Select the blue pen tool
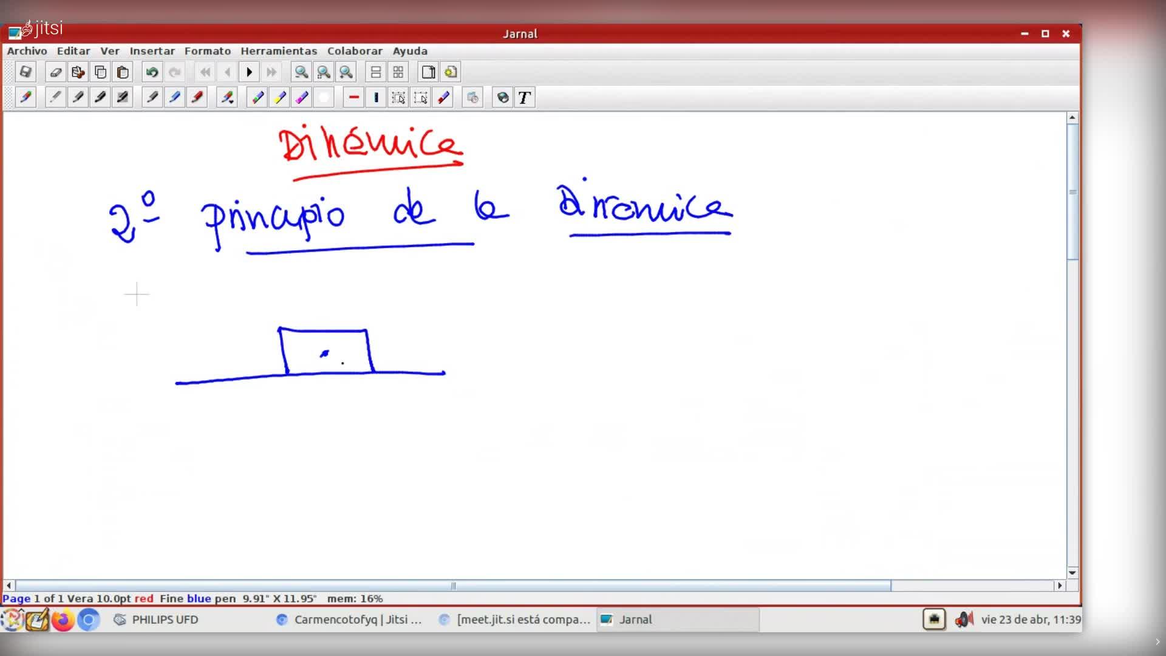 tap(175, 98)
